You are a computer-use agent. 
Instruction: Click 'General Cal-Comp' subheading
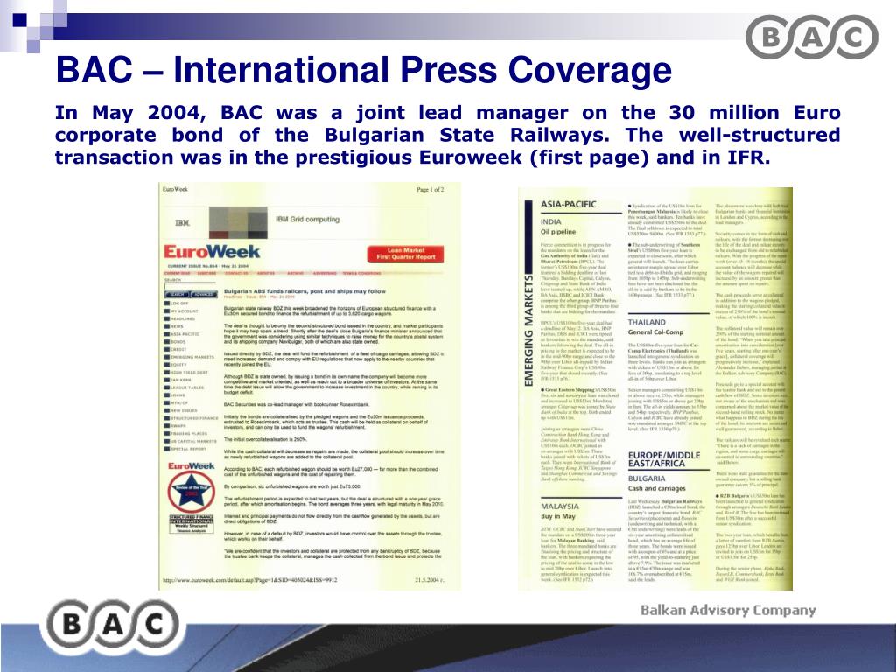655,332
